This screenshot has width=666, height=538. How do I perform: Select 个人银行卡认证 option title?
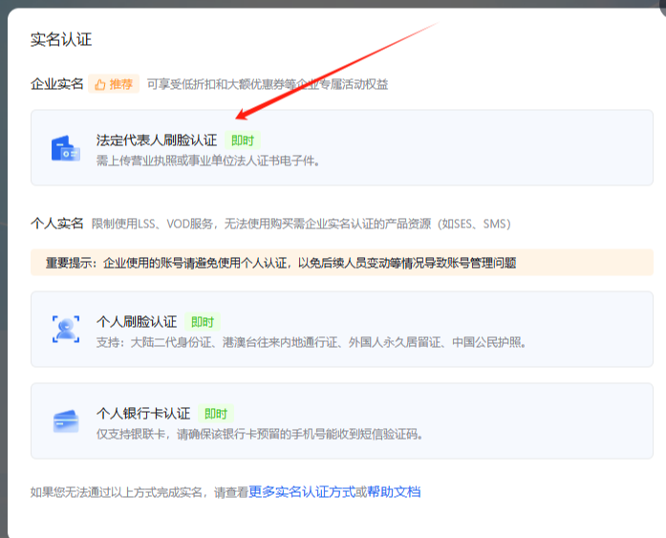point(143,413)
